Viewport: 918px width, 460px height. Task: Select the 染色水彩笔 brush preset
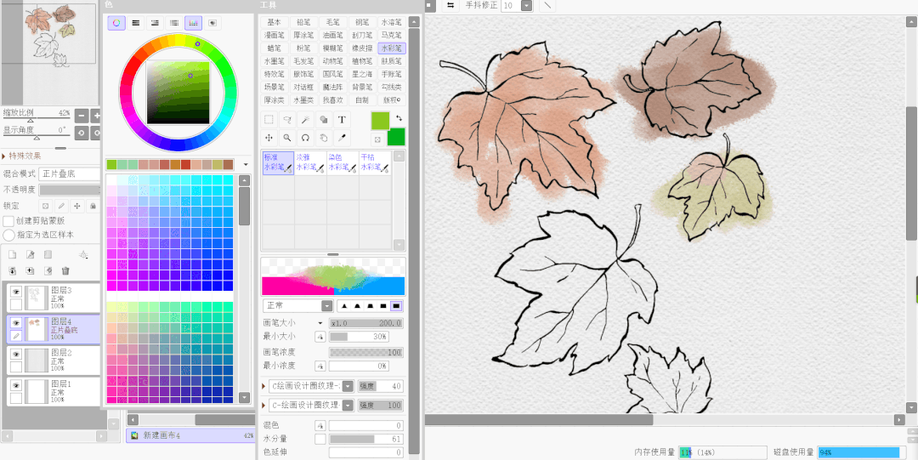point(343,163)
